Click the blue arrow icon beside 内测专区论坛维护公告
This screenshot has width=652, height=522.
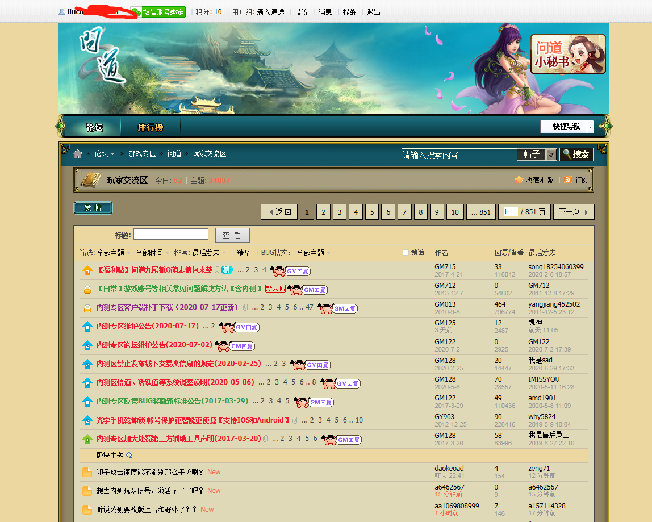[x=87, y=346]
